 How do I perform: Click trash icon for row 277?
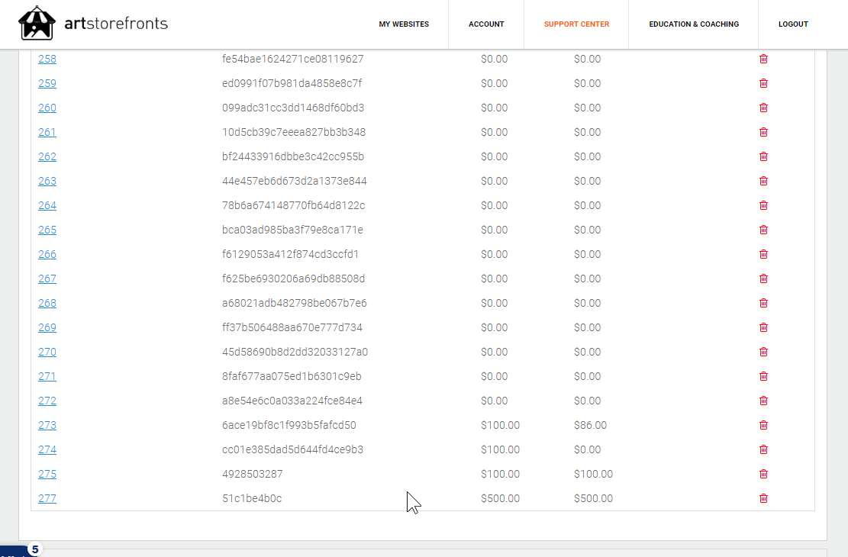763,498
